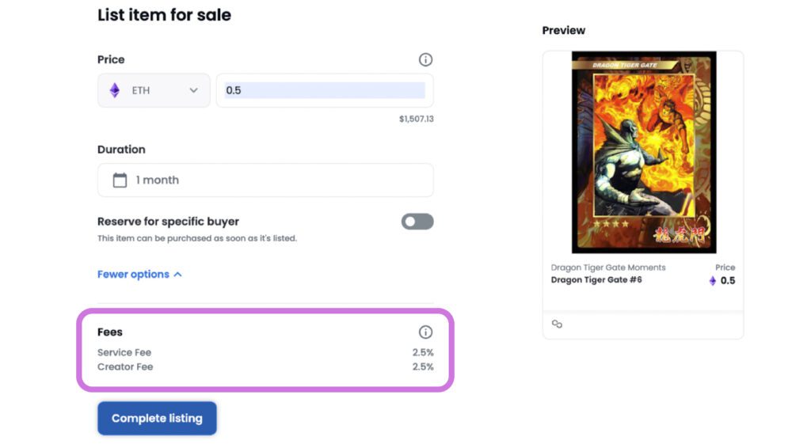Click the chain link icon under preview card
Viewport: 811px width, 444px height.
click(557, 324)
